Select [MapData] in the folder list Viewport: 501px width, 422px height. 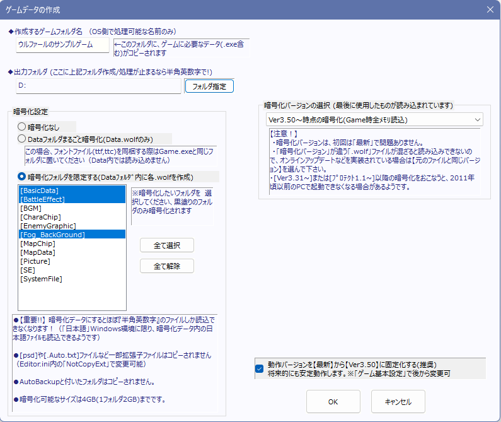click(72, 252)
